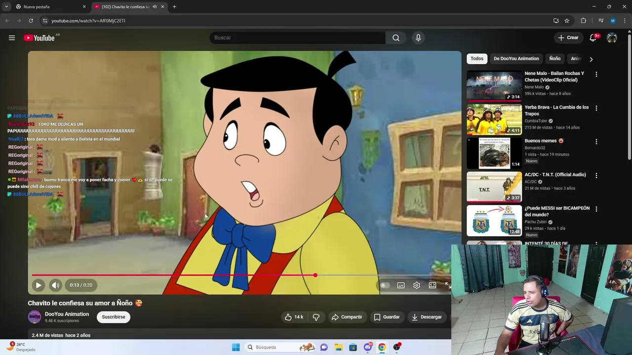Open a new browser tab
The width and height of the screenshot is (632, 355).
[x=174, y=7]
